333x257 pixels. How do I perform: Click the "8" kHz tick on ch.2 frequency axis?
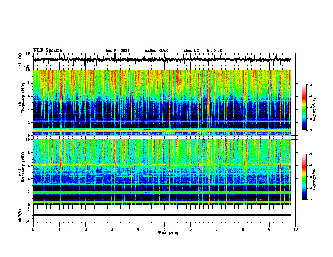[29, 153]
